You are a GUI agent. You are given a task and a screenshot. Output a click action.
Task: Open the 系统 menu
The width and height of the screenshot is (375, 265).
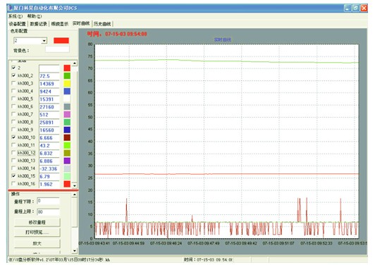pyautogui.click(x=16, y=16)
